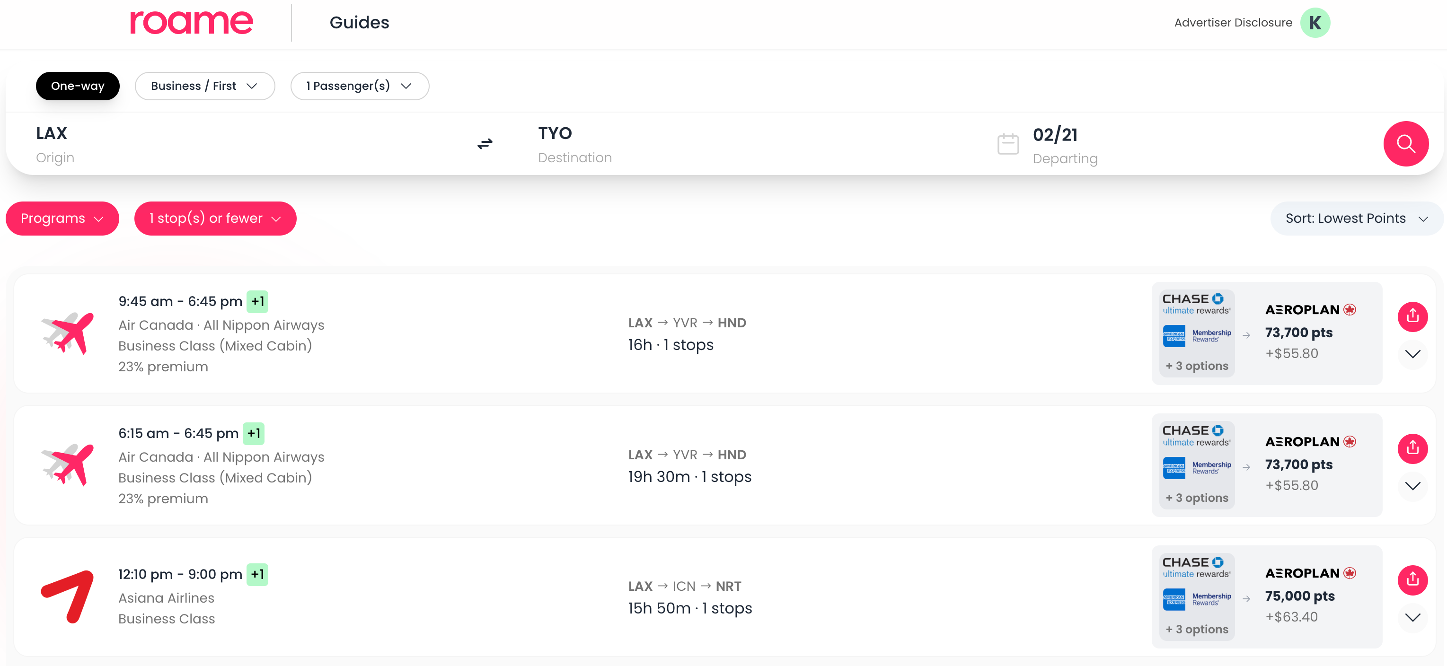Expand the 6:15 am flight details
The height and width of the screenshot is (666, 1447).
pos(1412,486)
